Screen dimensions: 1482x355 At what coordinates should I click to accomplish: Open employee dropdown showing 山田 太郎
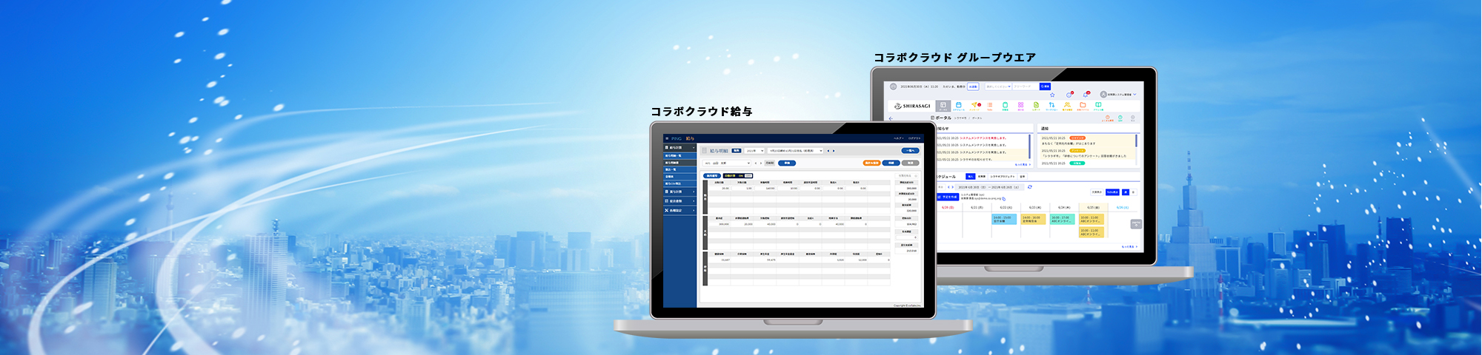[726, 163]
